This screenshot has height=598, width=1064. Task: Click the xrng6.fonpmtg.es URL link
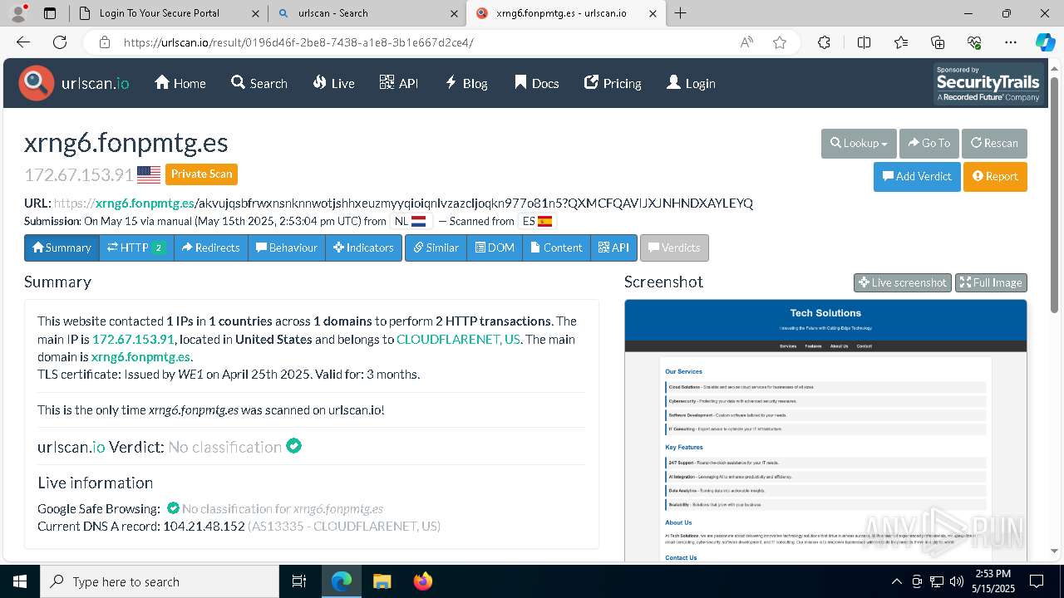coord(145,203)
